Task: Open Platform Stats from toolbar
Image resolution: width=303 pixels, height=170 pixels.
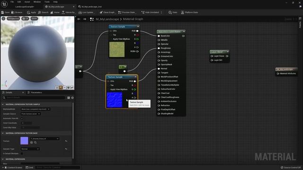Action: [189, 12]
